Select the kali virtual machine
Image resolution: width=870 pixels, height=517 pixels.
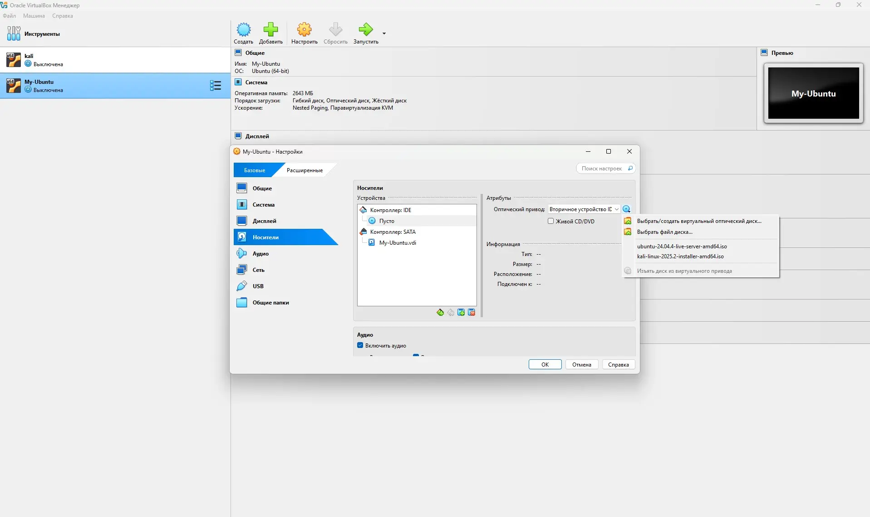[x=115, y=60]
